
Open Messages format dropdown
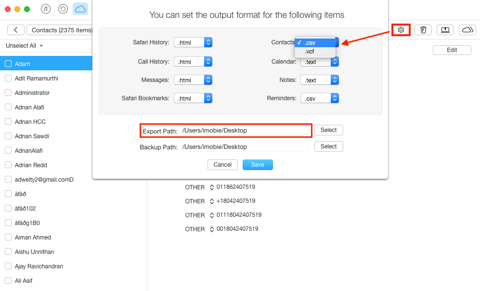point(193,80)
